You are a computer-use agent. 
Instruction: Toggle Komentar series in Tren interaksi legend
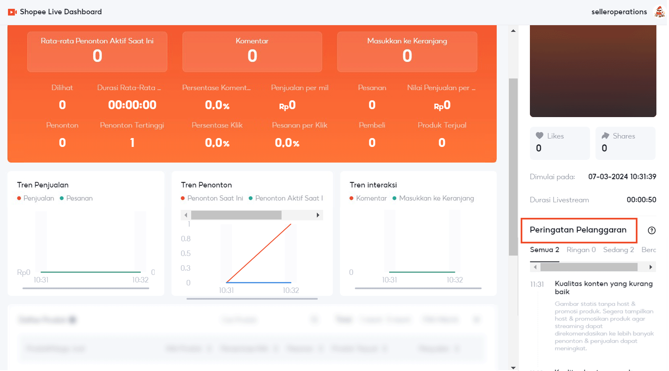[x=368, y=198]
